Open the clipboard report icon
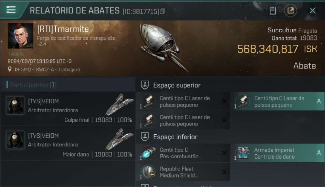Screen dimensions: 325x187 [x=272, y=11]
